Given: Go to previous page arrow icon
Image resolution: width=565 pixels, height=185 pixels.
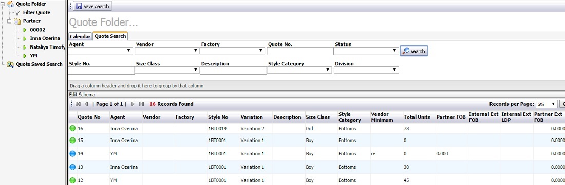Looking at the screenshot, I should pos(86,104).
